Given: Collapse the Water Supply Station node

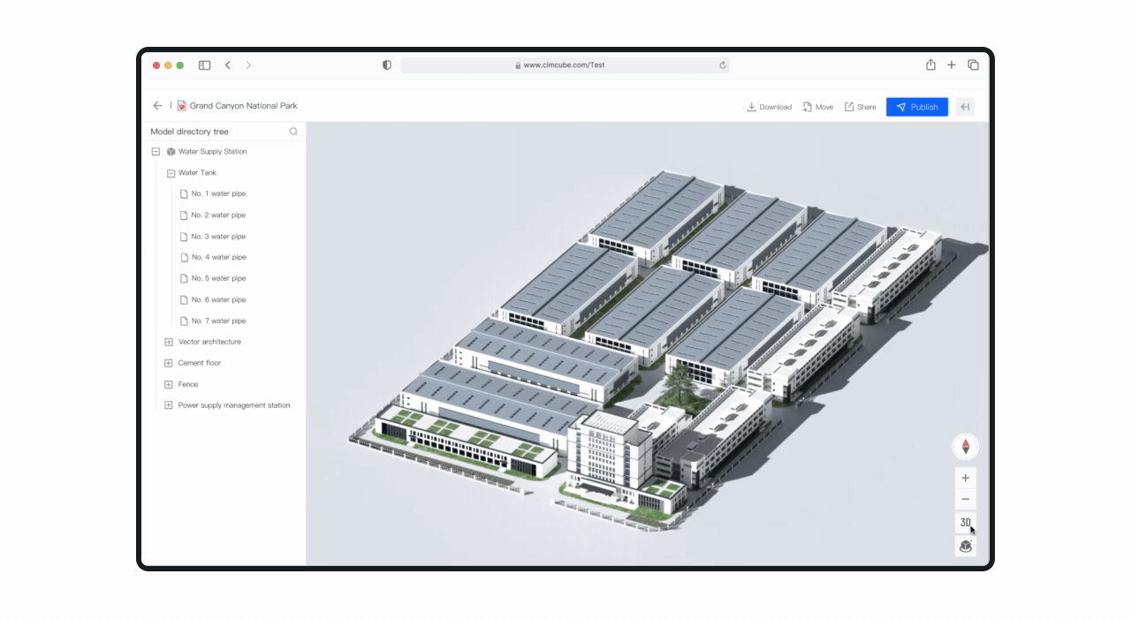Looking at the screenshot, I should pos(156,152).
